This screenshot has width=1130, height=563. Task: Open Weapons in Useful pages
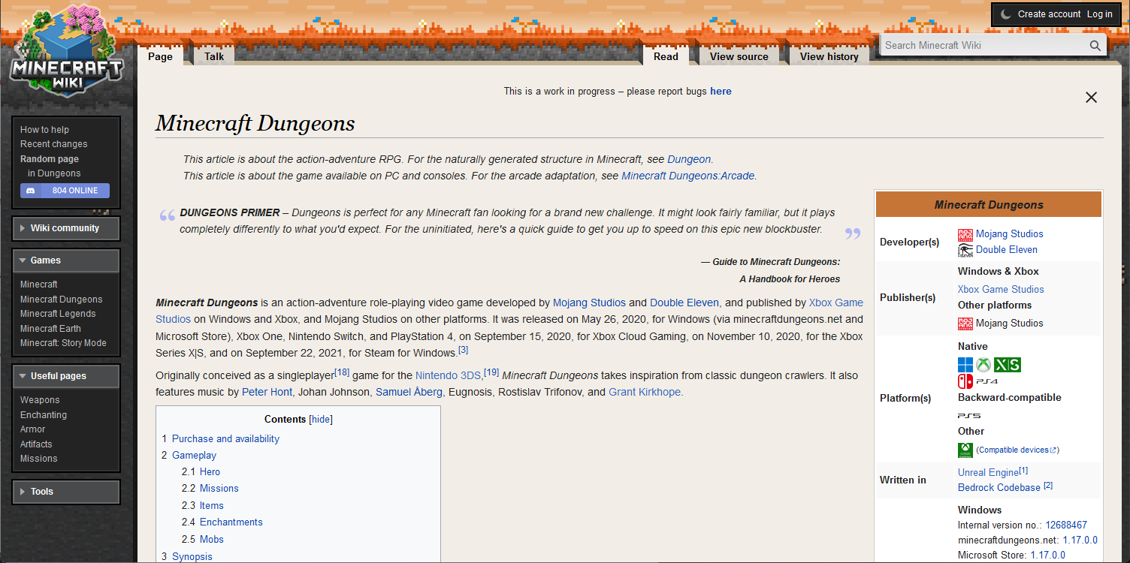coord(40,400)
